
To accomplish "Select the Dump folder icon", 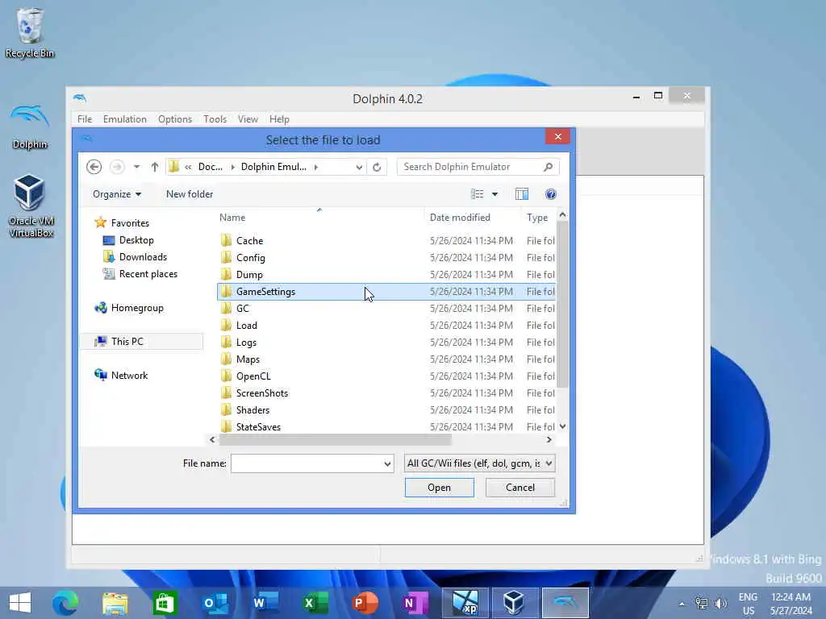I will tap(226, 274).
